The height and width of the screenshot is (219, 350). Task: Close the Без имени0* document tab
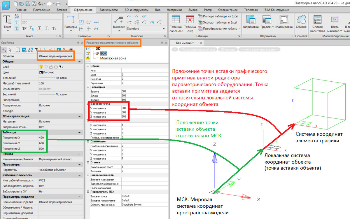200,43
